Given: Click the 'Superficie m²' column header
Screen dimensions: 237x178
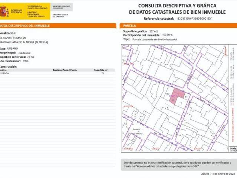Looking at the screenshot, I should [101, 70].
